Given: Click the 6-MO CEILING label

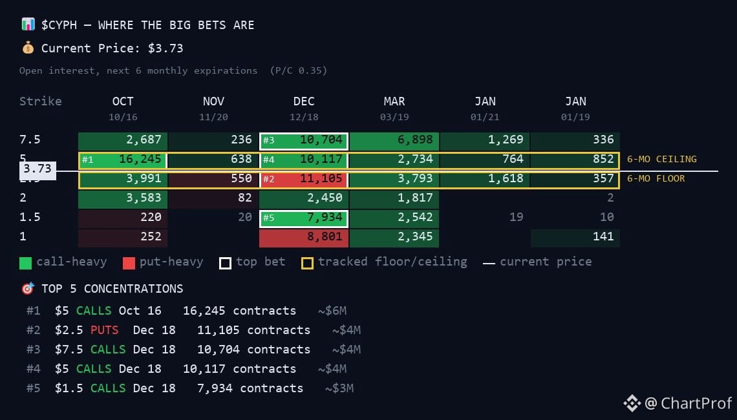Looking at the screenshot, I should click(662, 159).
